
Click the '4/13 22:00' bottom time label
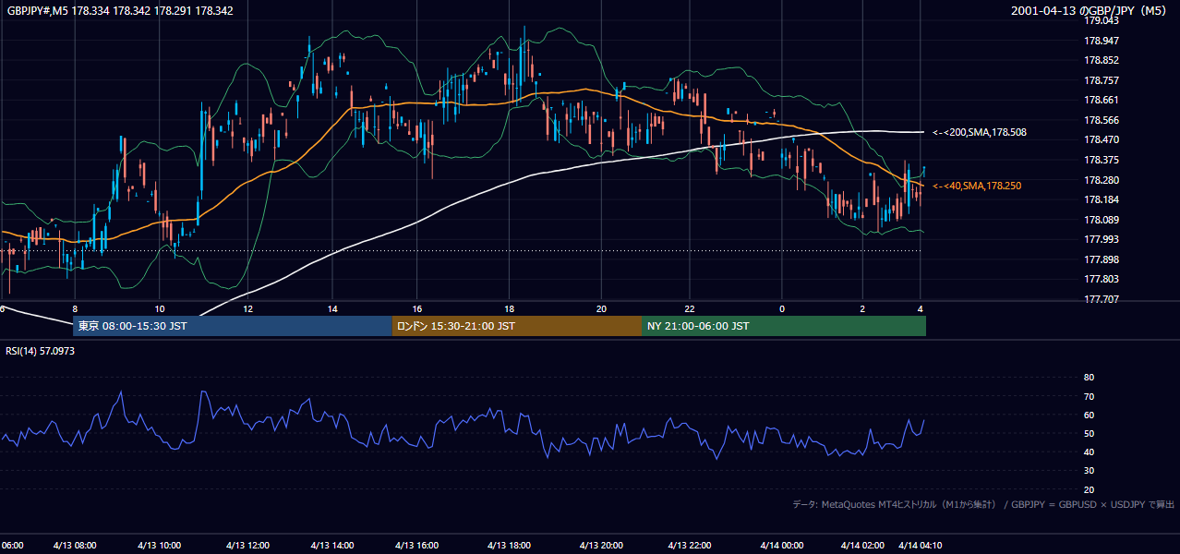[x=689, y=546]
